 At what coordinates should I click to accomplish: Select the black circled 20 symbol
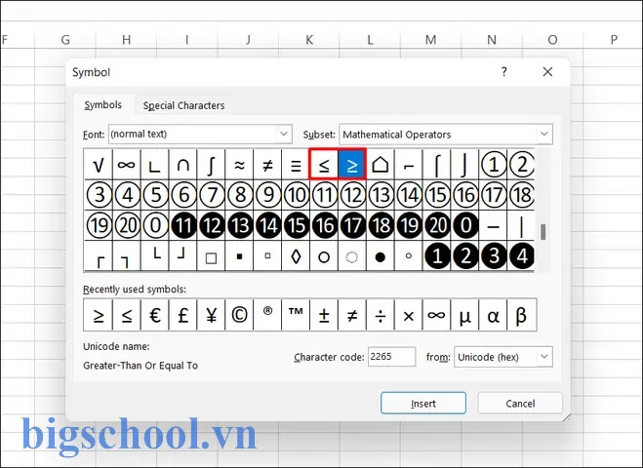pos(437,226)
